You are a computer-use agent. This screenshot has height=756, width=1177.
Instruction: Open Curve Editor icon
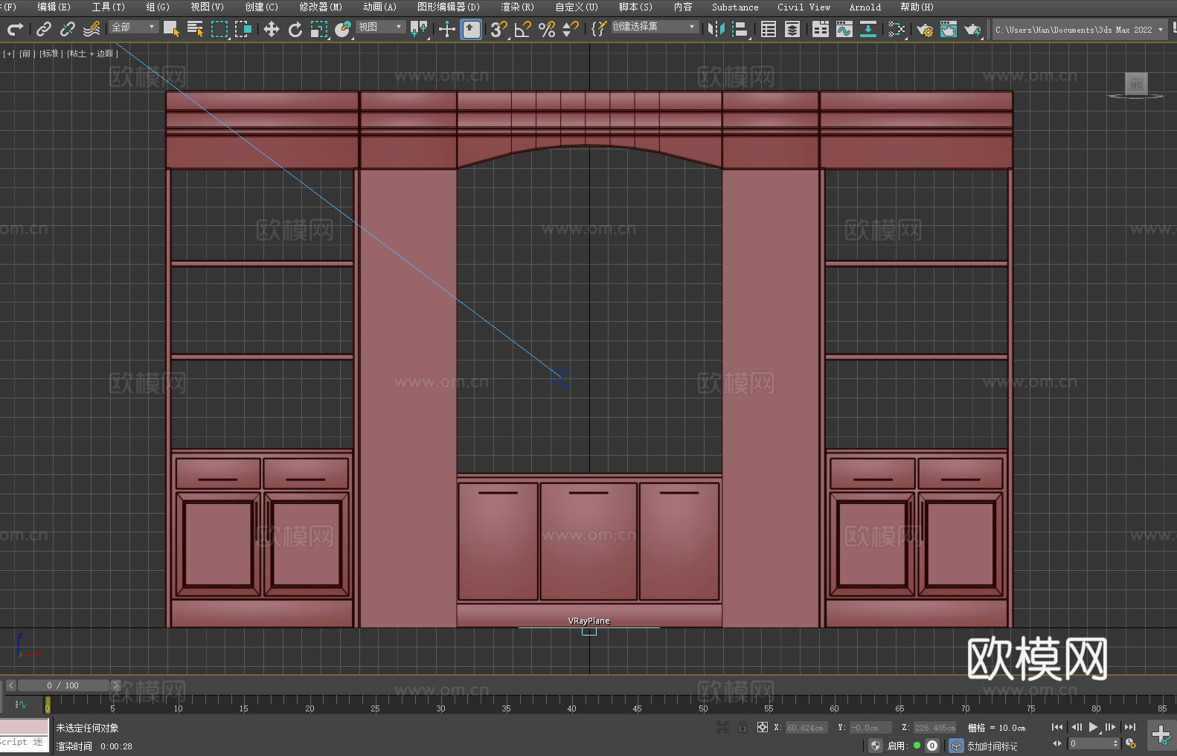(844, 29)
